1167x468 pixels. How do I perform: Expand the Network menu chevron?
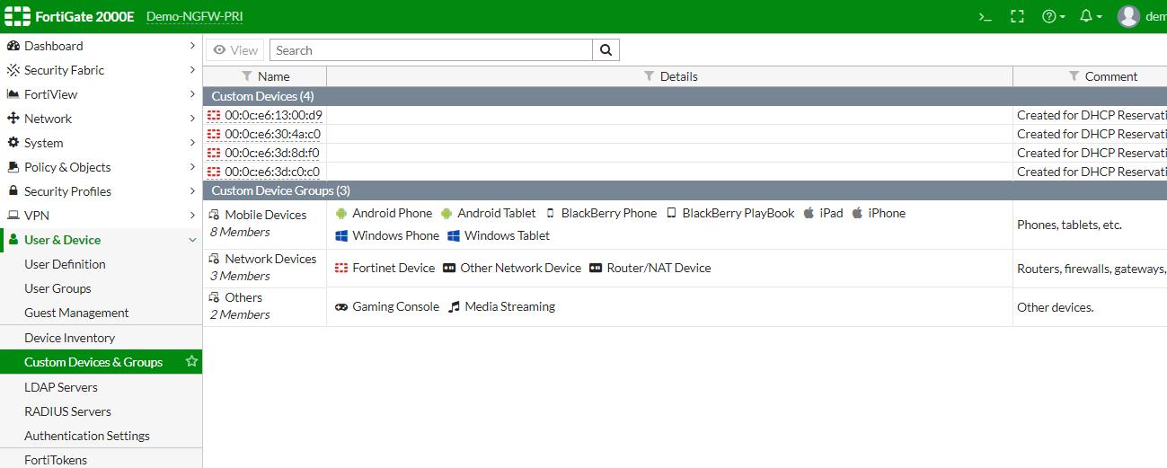pyautogui.click(x=192, y=119)
